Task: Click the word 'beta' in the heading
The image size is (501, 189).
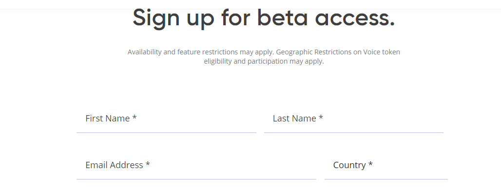Action: tap(283, 18)
